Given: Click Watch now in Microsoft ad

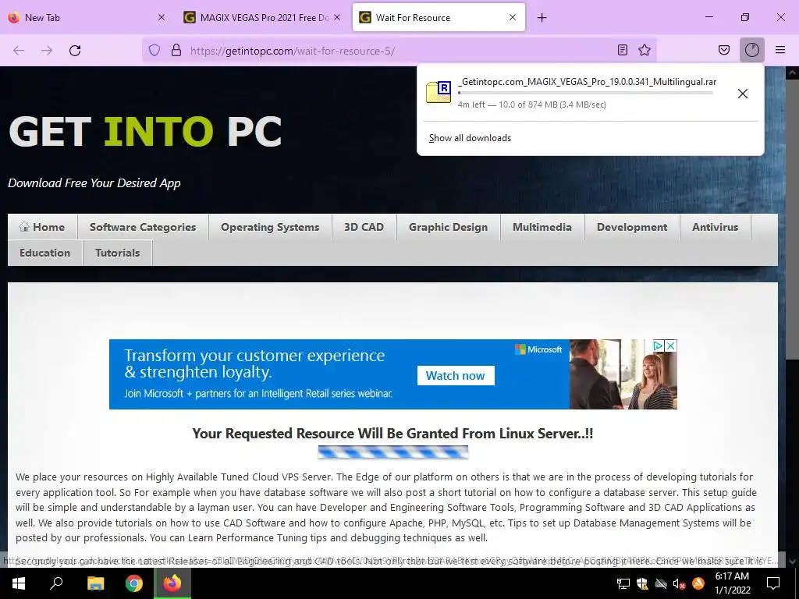Looking at the screenshot, I should pos(456,376).
